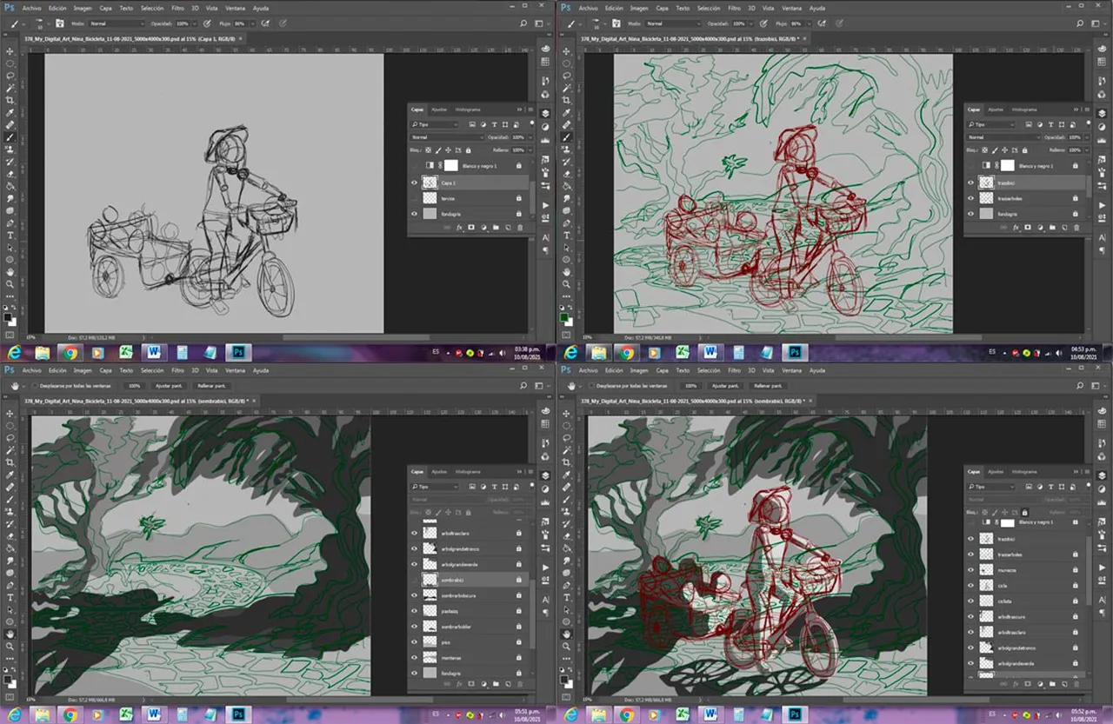Hide fondogris layer in 03:38 p.m. window

tap(414, 214)
